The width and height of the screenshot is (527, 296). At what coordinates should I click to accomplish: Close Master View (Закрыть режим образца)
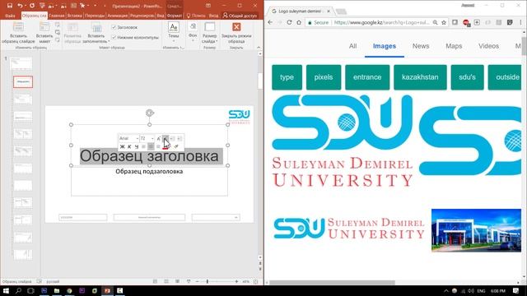[x=236, y=33]
